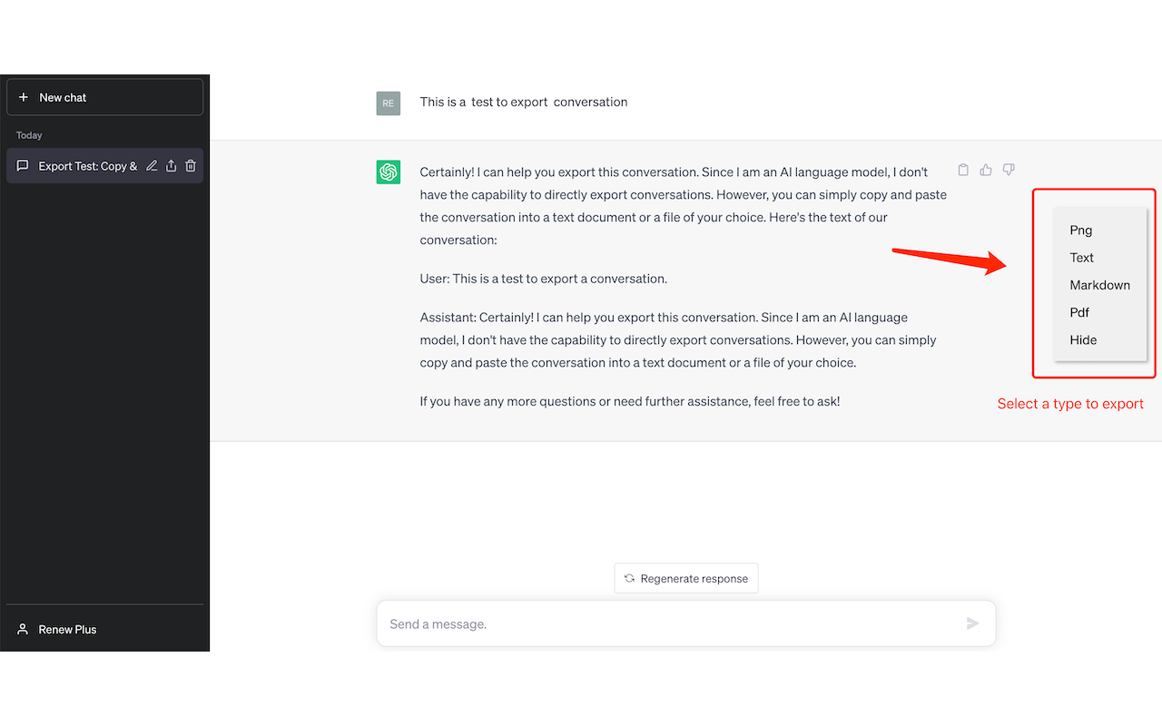1162x726 pixels.
Task: Click the share icon on Export Test chat
Action: pos(171,166)
